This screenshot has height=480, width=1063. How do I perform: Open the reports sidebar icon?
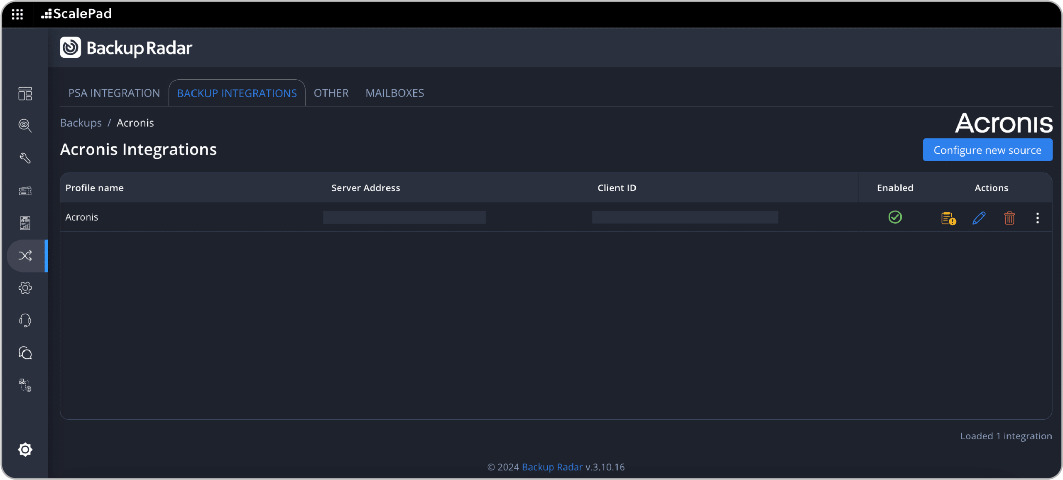[x=25, y=223]
